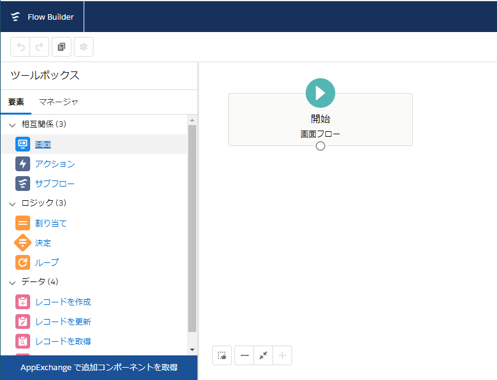Collapse the データ (4) section
The image size is (497, 380).
[x=12, y=282]
